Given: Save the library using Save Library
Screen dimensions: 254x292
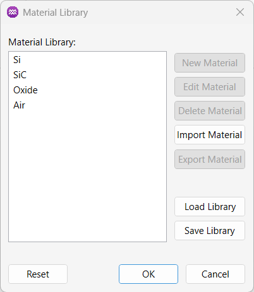Looking at the screenshot, I should [x=210, y=231].
